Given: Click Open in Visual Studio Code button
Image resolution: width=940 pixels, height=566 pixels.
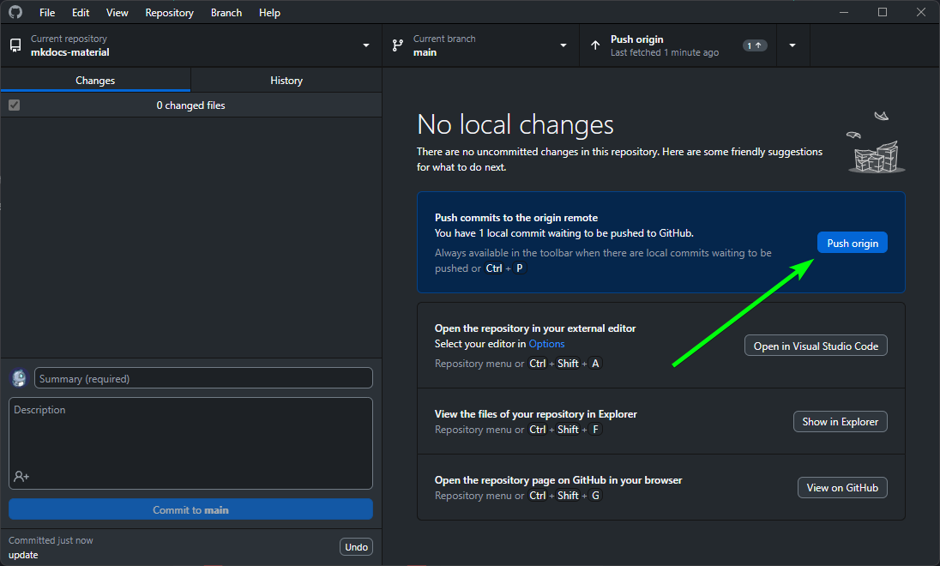Looking at the screenshot, I should coord(816,346).
